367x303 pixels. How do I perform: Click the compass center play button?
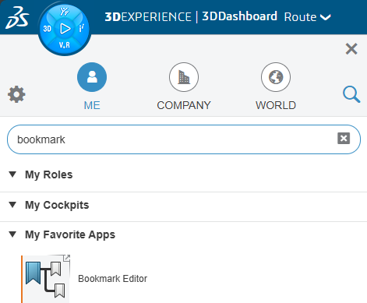[65, 29]
